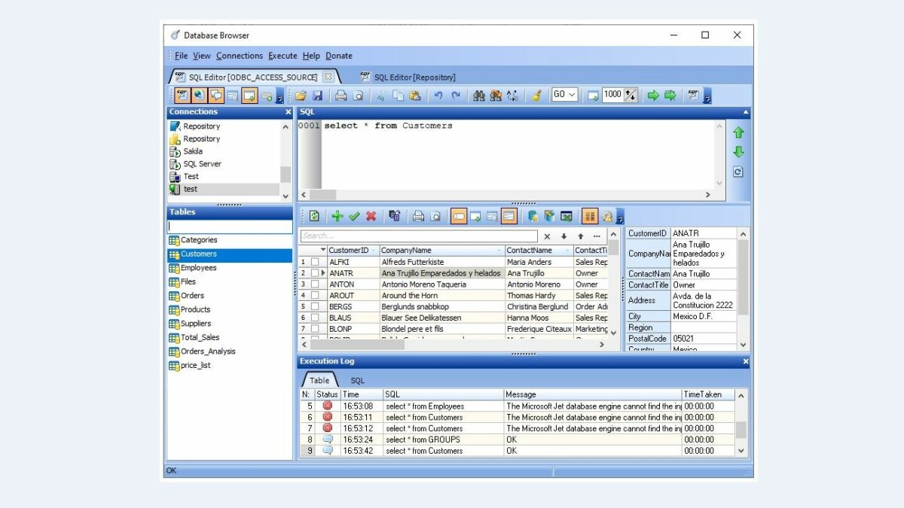Tick the checkbox in the ANTON row
The height and width of the screenshot is (508, 904).
[x=315, y=284]
